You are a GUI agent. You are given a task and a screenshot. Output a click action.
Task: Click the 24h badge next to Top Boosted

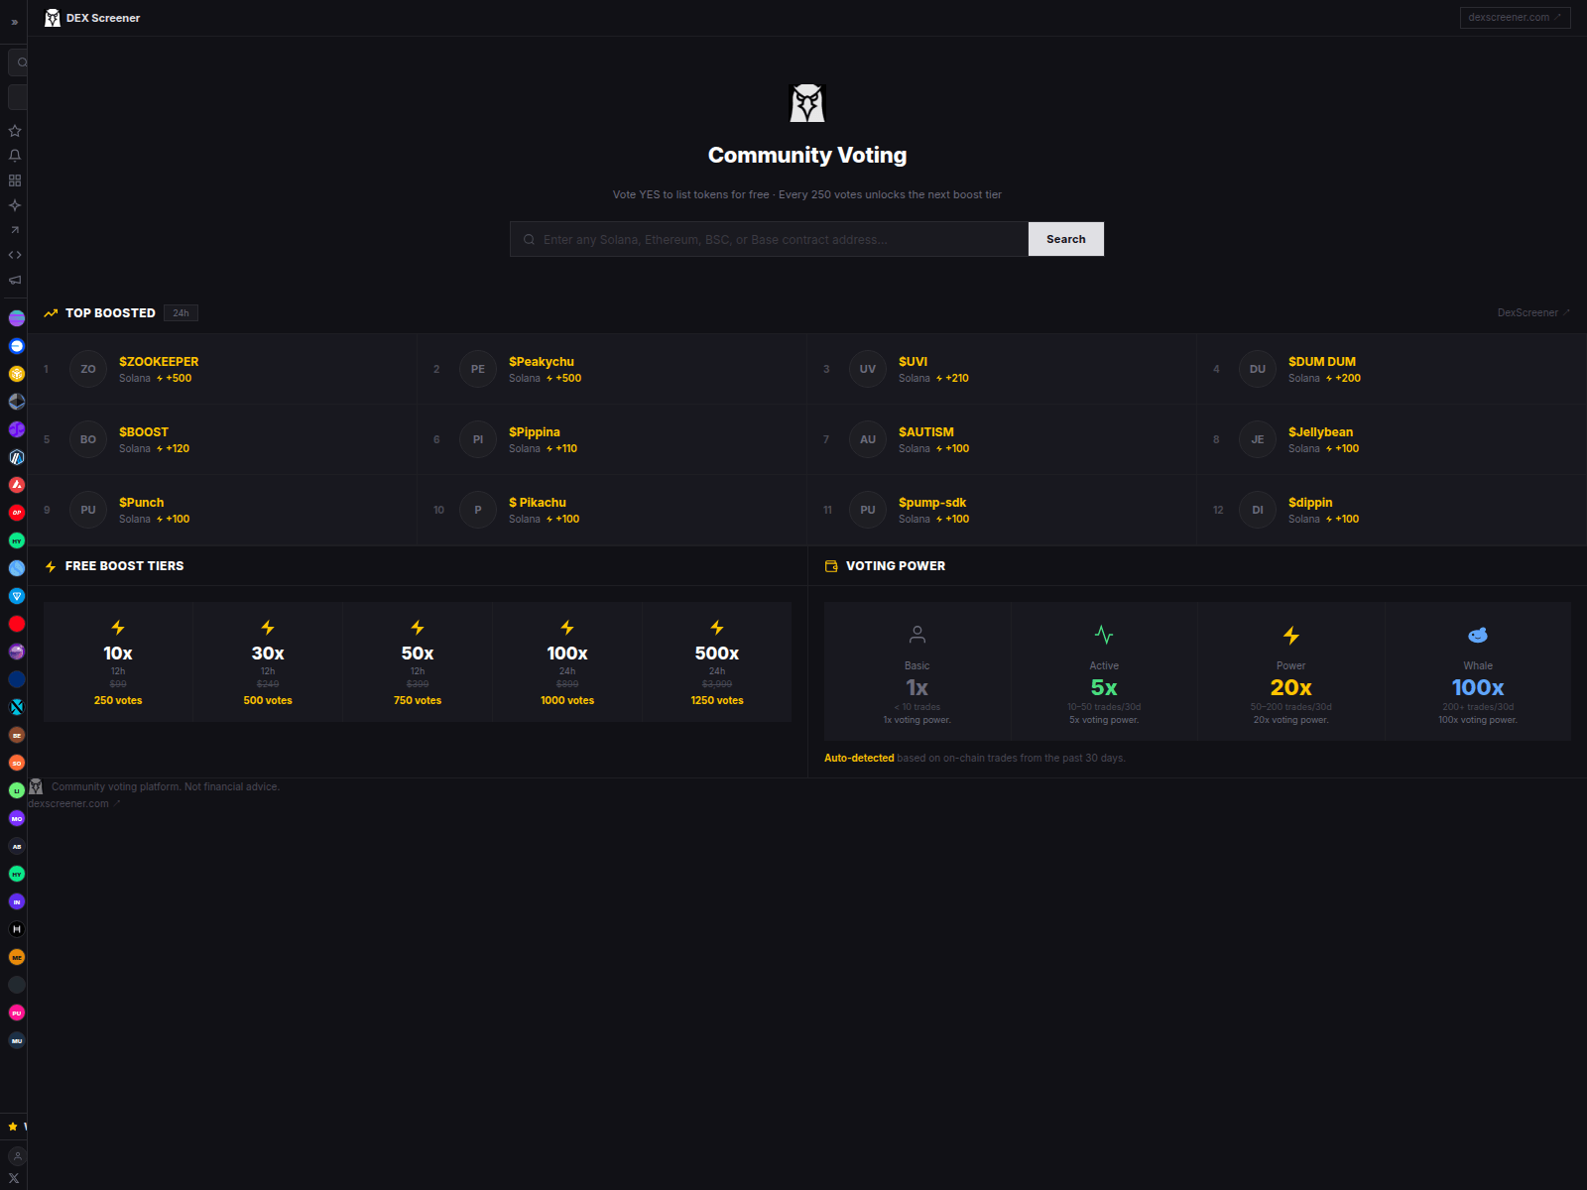(181, 313)
